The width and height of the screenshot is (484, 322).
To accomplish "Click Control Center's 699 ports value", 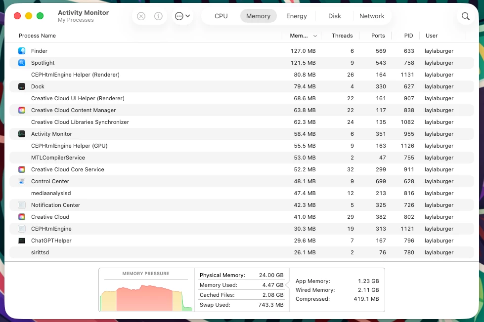I will tap(381, 181).
